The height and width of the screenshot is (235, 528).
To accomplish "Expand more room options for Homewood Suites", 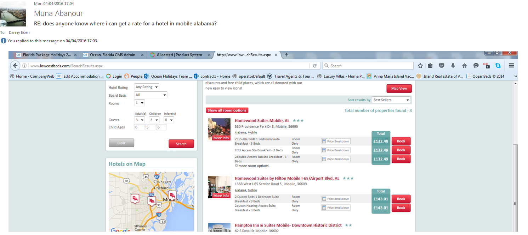I will tap(253, 166).
